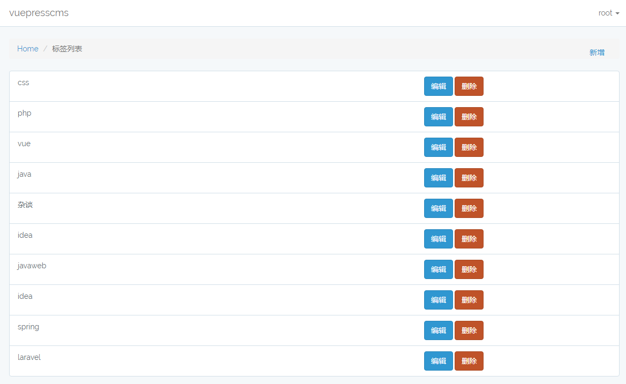Delete the javaweb tag
The height and width of the screenshot is (384, 626).
click(469, 269)
